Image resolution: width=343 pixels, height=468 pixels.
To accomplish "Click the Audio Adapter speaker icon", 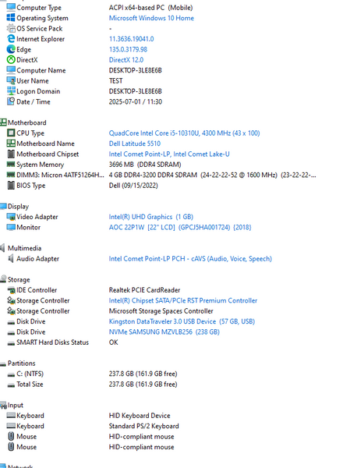I will pyautogui.click(x=11, y=258).
